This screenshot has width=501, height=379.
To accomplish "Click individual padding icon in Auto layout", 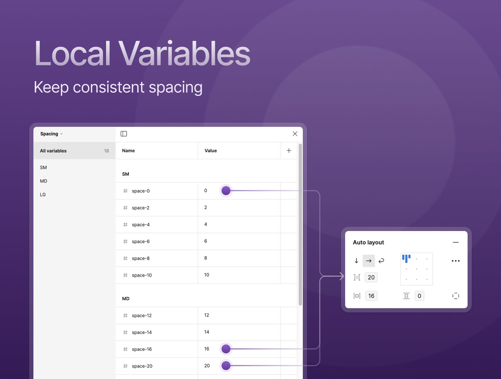I will click(456, 296).
